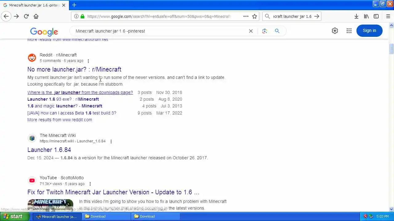Click the browser Back arrow button
The width and height of the screenshot is (394, 221).
tap(6, 16)
